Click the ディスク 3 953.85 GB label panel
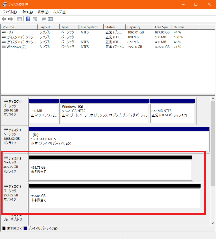Viewport: 216px width, 239px height. pyautogui.click(x=15, y=196)
